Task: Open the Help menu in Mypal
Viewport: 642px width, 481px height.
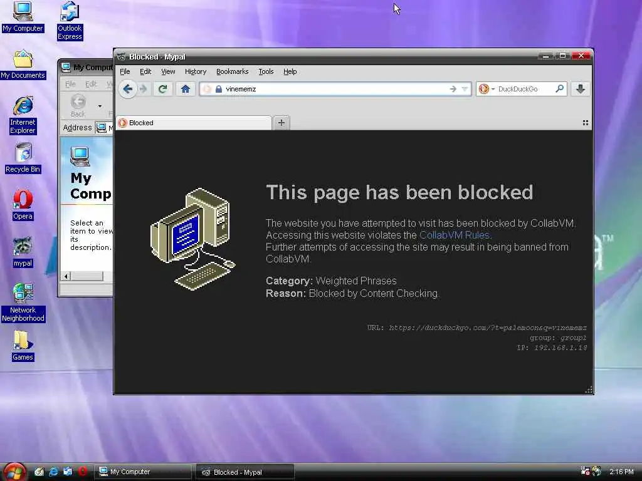Action: pos(290,71)
